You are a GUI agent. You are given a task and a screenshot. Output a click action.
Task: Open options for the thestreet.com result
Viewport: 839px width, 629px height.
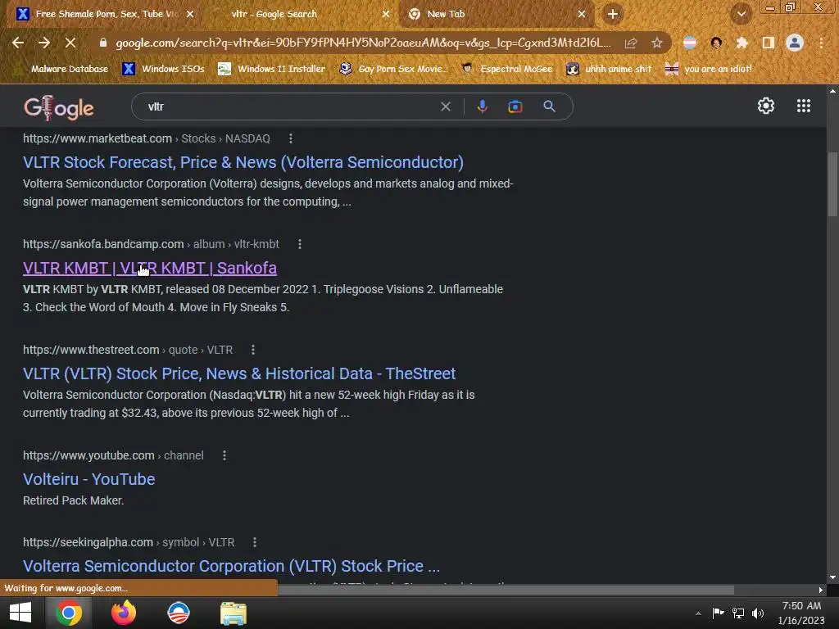coord(253,350)
